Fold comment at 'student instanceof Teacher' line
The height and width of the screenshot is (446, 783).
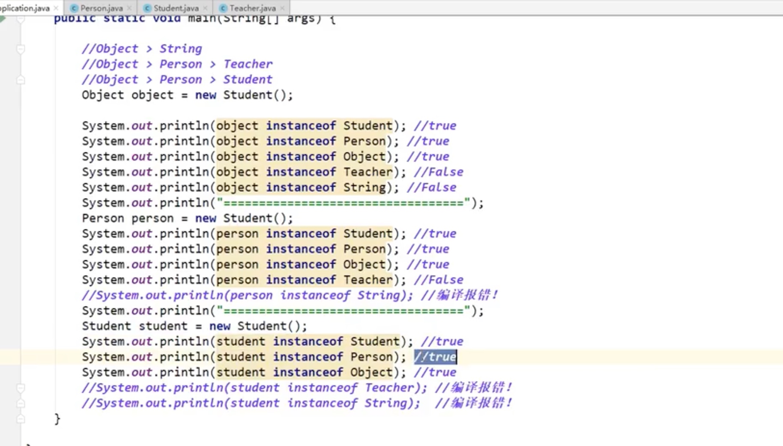[21, 388]
